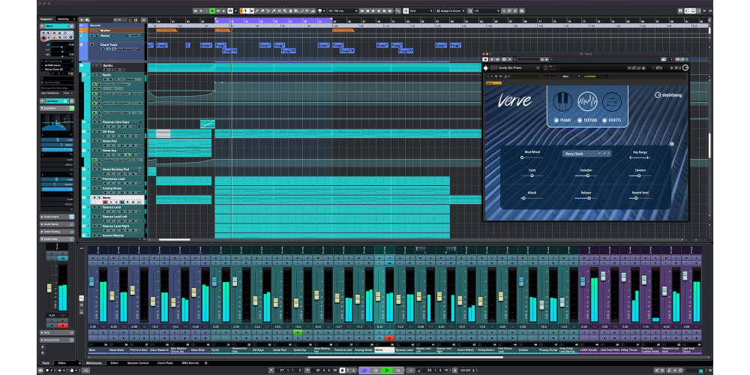Toggle the EFFECTS on/off switch
The width and height of the screenshot is (750, 375).
(x=604, y=120)
